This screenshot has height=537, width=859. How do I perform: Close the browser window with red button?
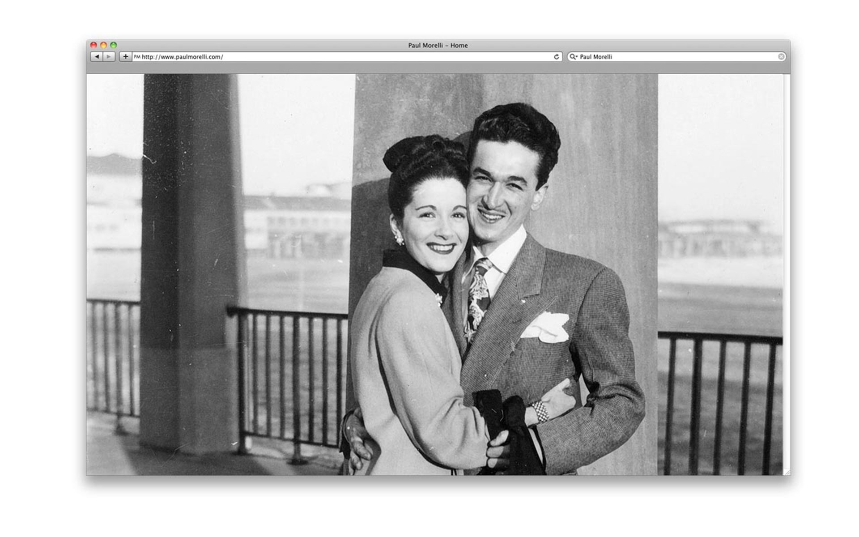click(94, 45)
